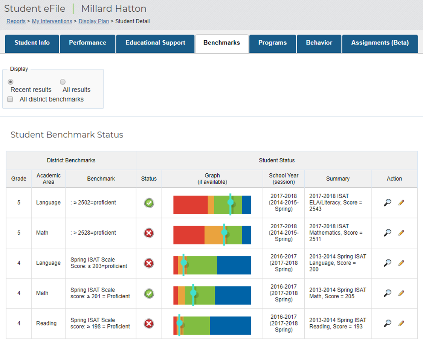The image size is (423, 339).
Task: Click the Reports breadcrumb link
Action: click(x=16, y=21)
